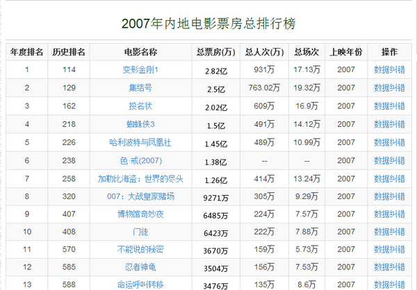Click 数据纠错 for 博物馆奇妙夜
The image size is (417, 290).
tap(389, 215)
